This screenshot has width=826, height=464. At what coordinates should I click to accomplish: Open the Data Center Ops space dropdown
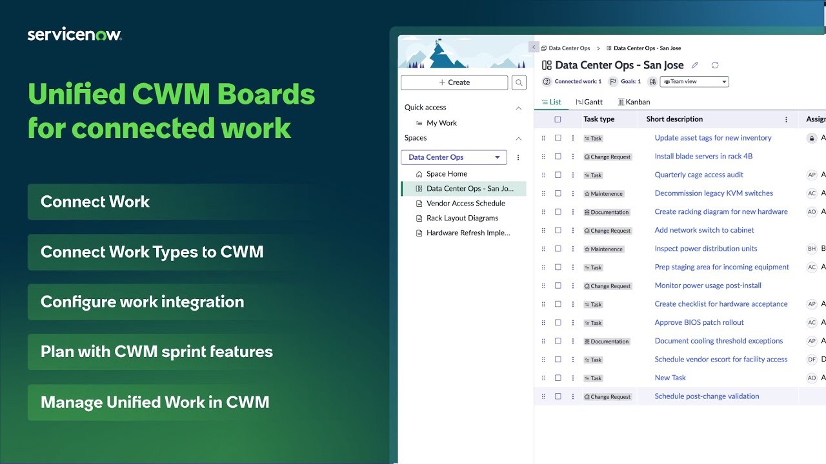point(497,157)
